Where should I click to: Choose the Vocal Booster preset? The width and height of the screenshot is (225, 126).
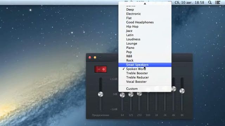pos(145,82)
